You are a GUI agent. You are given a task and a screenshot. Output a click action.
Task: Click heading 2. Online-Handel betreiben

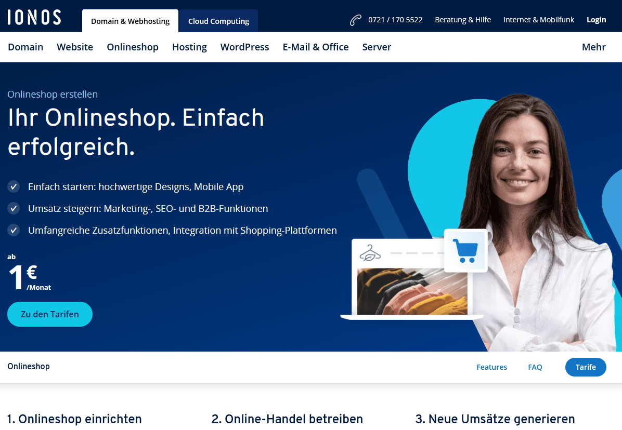coord(287,419)
